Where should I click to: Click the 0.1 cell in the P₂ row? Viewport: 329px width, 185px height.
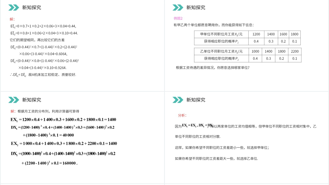point(295,59)
